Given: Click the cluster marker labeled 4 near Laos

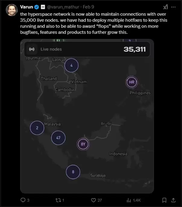Looking at the screenshot, I should [x=71, y=65].
